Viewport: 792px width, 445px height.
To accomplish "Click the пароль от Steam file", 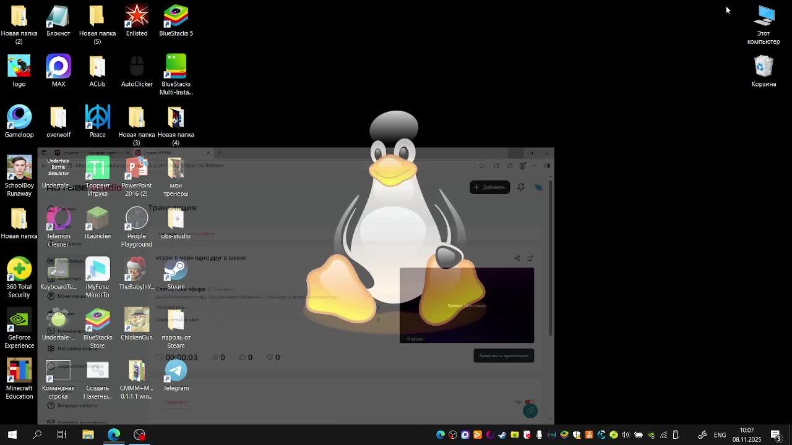I will pos(176,328).
